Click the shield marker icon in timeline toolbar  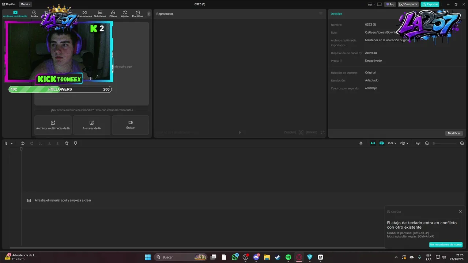point(76,143)
